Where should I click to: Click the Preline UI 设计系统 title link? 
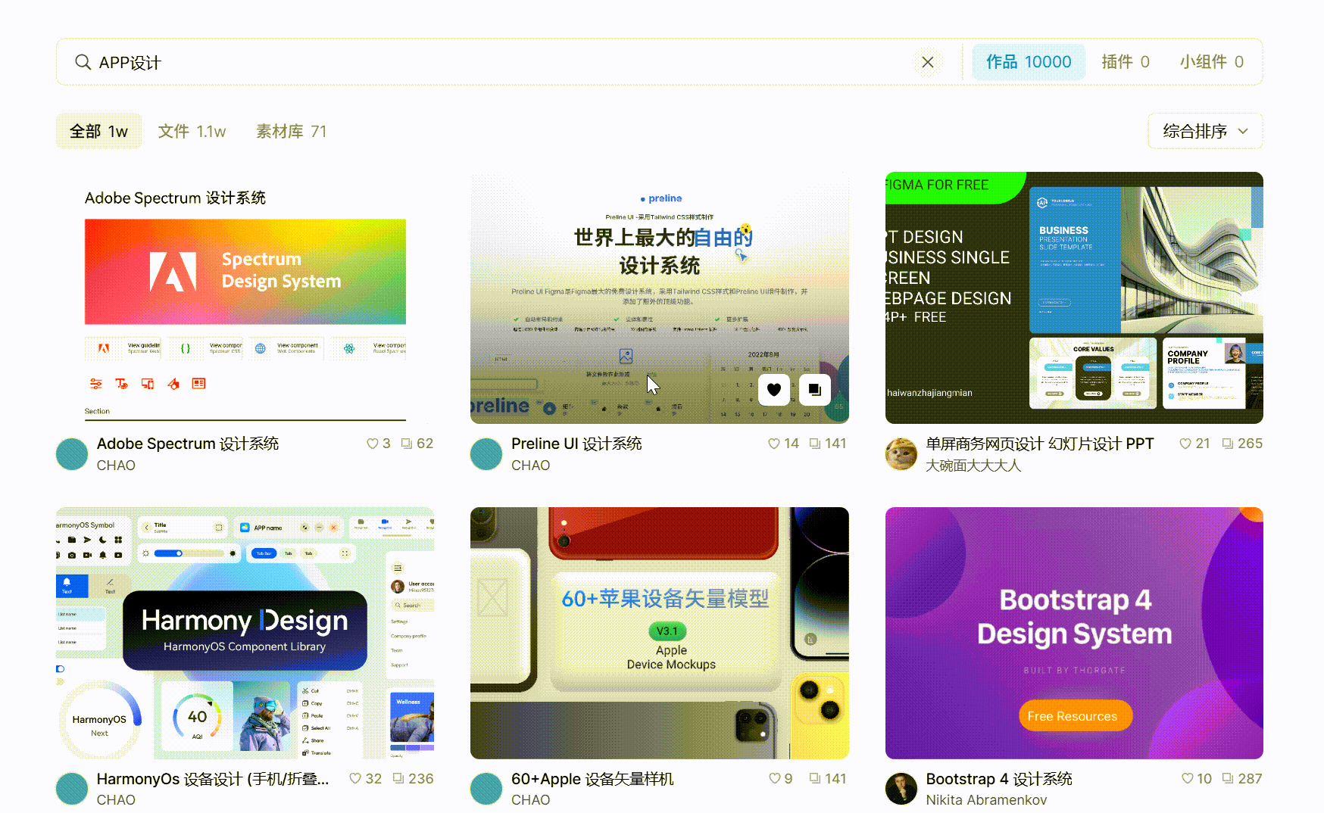(576, 444)
